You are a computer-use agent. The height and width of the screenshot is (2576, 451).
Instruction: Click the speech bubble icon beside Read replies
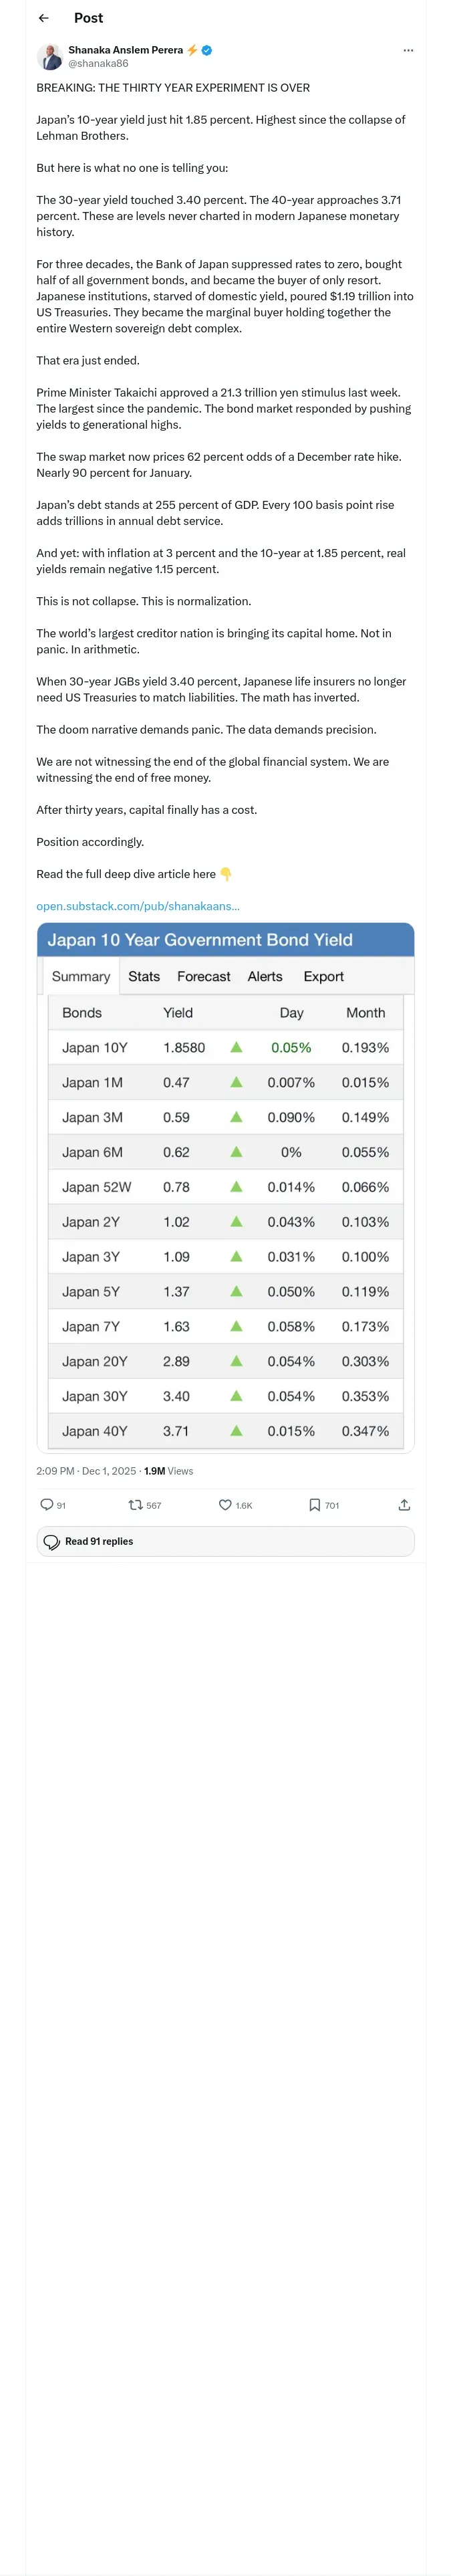[x=52, y=1541]
